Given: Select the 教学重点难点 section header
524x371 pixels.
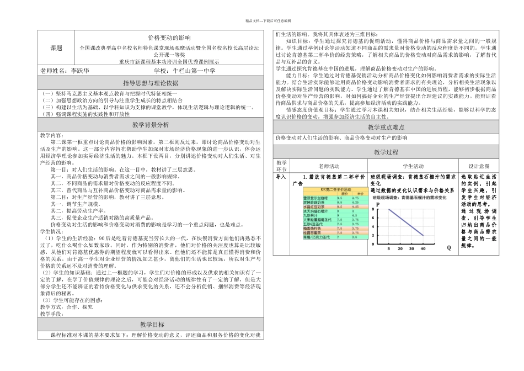Looking at the screenshot, I should (386, 127).
